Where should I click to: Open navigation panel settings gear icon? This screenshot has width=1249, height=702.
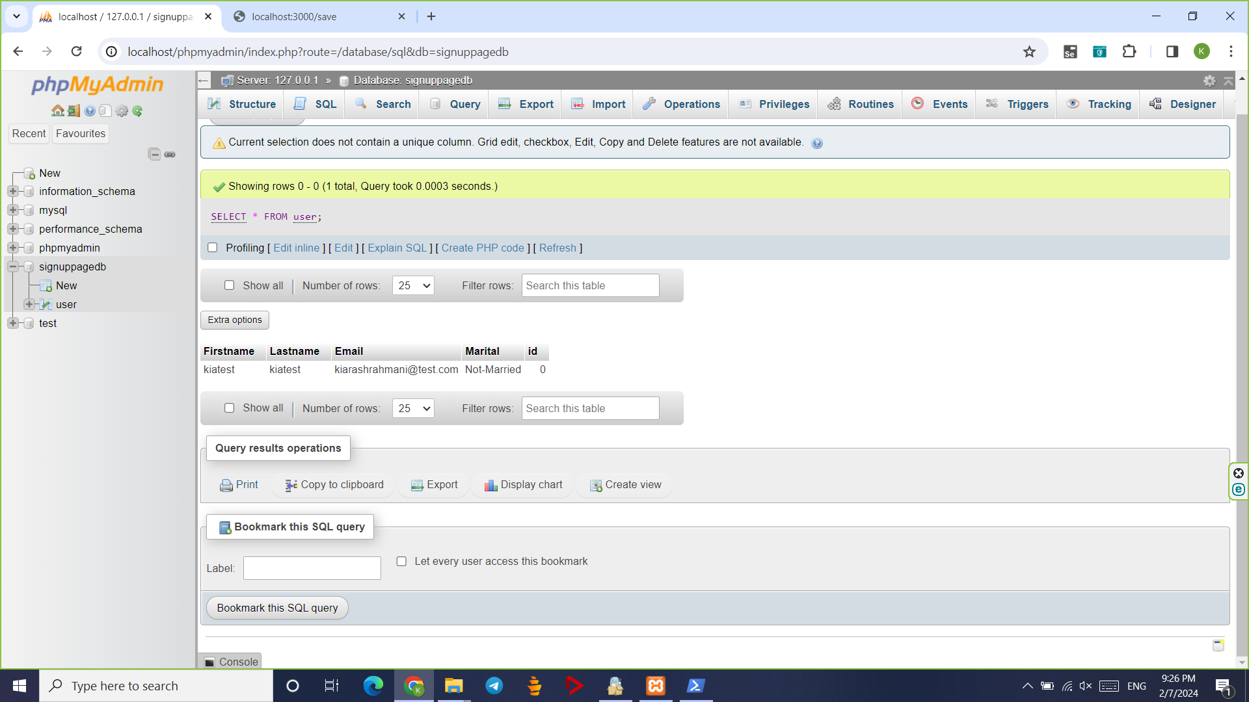(122, 111)
